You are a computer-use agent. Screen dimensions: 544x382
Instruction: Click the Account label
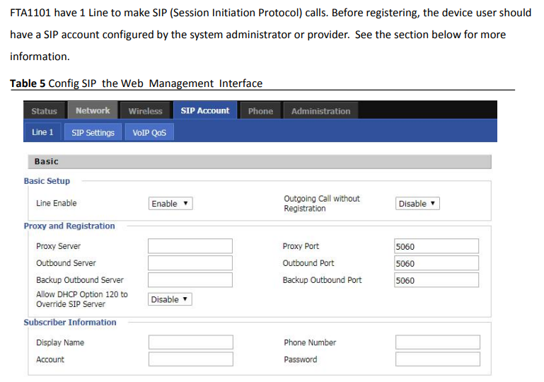50,359
